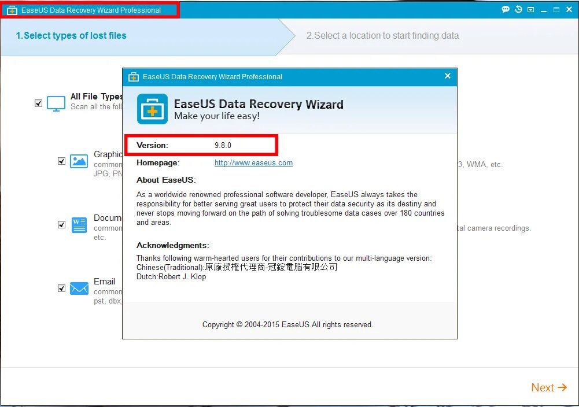
Task: Click the Version label
Action: point(152,145)
